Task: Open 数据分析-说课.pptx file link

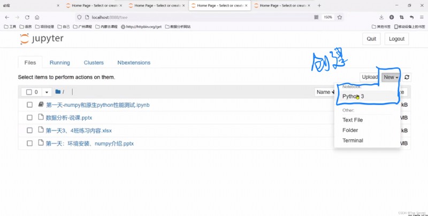Action: pos(69,118)
